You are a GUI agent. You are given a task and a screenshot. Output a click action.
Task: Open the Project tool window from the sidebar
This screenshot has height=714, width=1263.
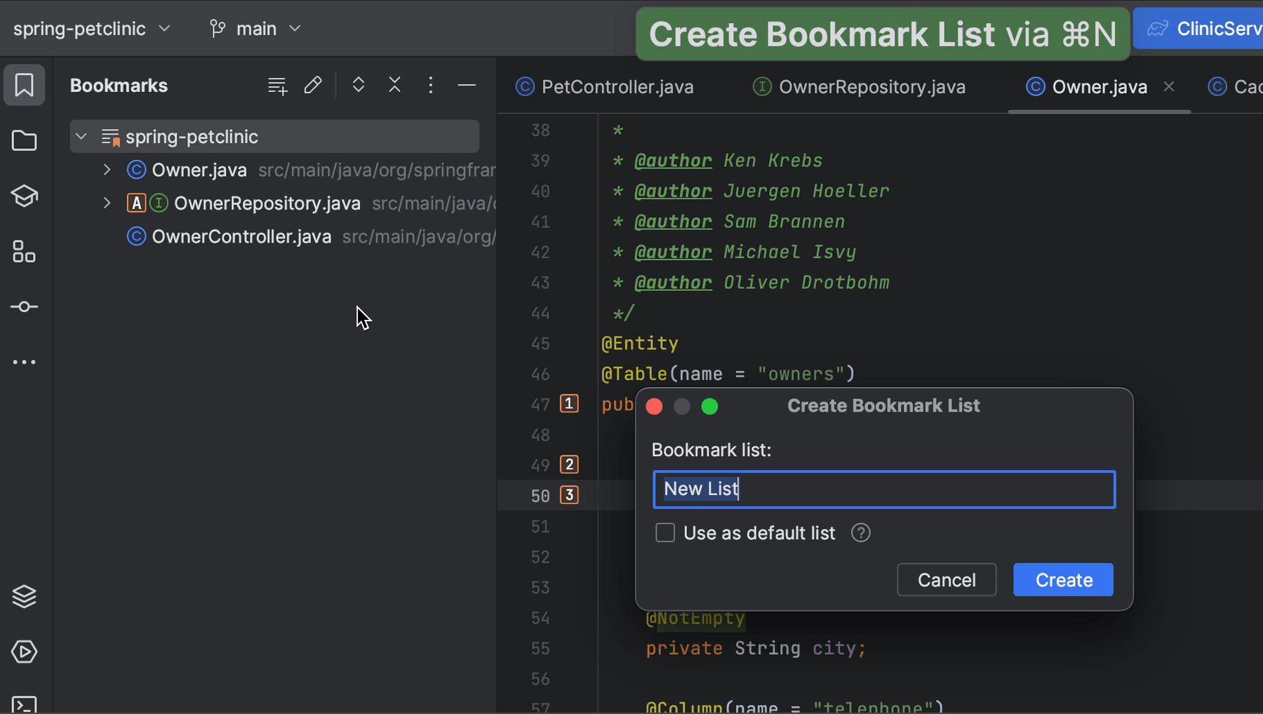(x=25, y=140)
